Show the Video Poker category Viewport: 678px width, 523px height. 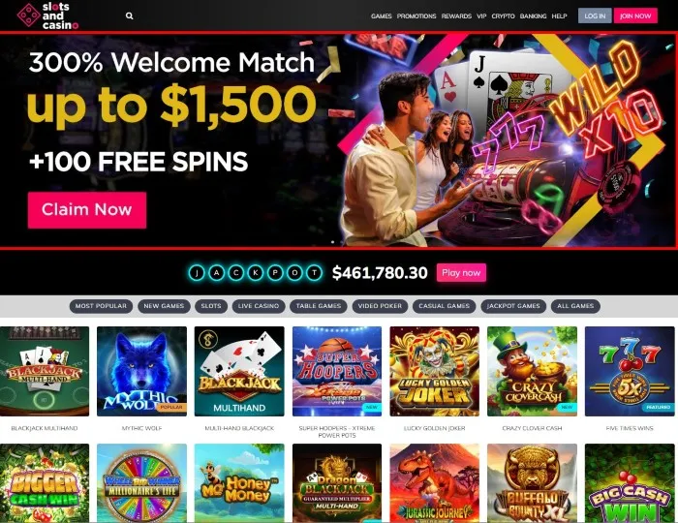380,306
